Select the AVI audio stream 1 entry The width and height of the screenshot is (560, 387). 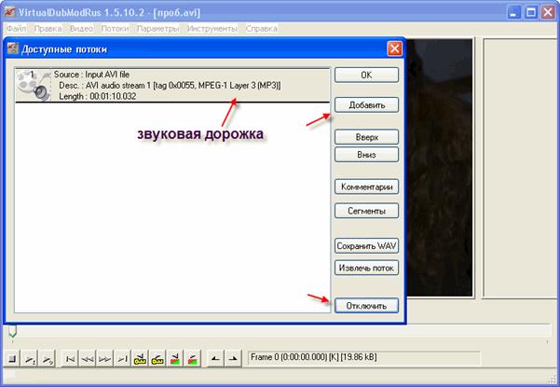click(172, 86)
